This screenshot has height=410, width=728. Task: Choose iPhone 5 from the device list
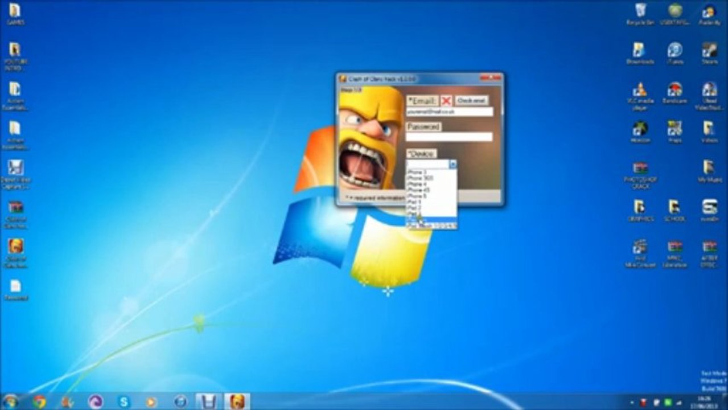431,196
